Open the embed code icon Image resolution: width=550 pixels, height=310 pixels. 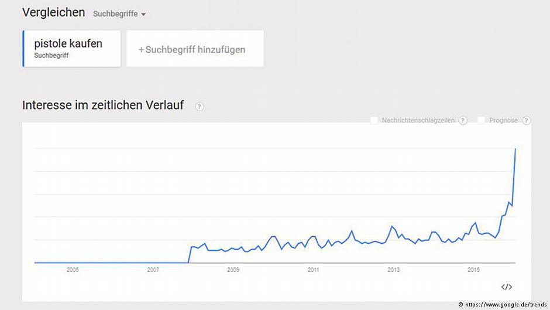(x=507, y=287)
